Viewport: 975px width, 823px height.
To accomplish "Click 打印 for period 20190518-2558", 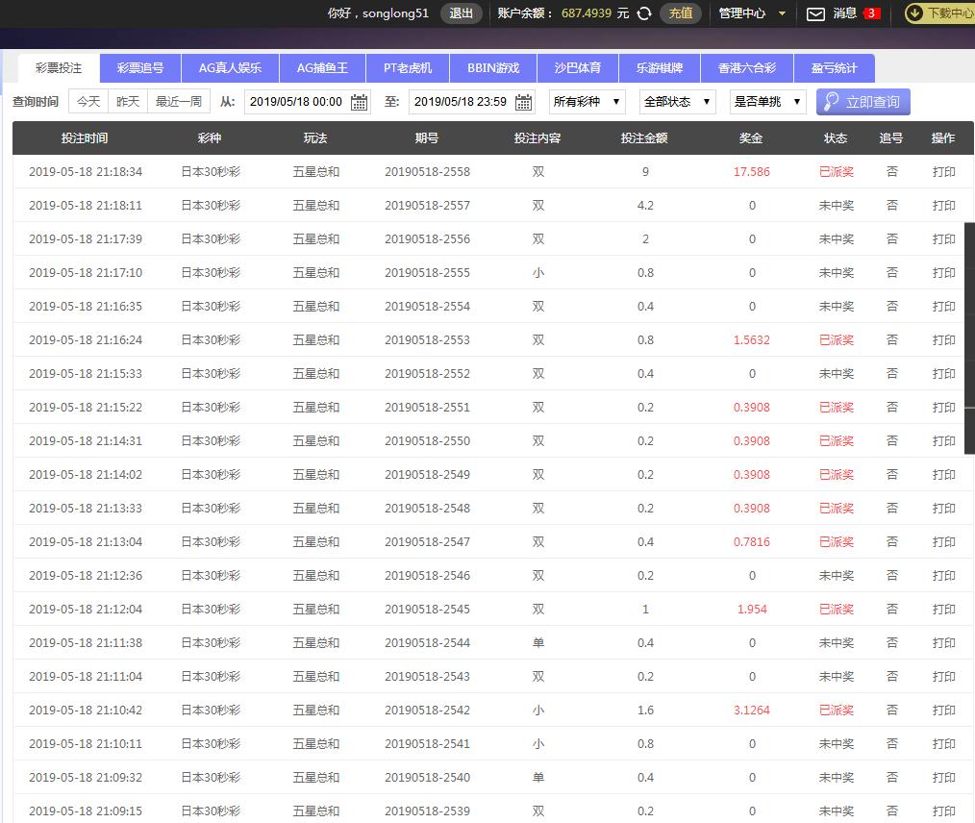I will (943, 172).
